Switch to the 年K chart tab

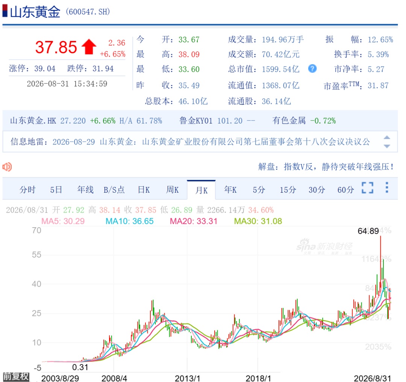pyautogui.click(x=230, y=190)
